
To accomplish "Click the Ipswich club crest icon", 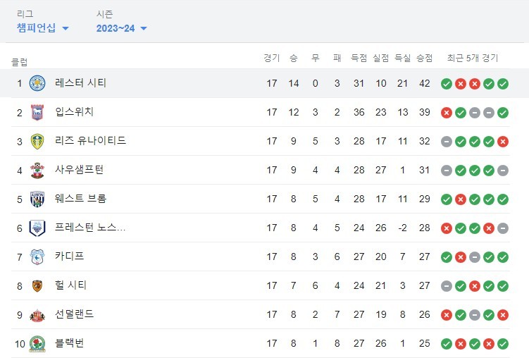I will click(x=37, y=112).
